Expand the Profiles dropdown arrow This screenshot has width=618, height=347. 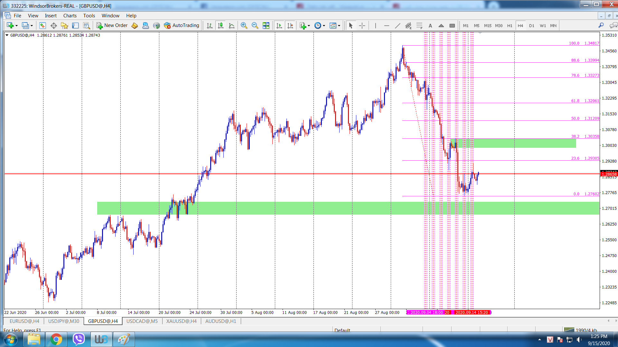click(32, 26)
